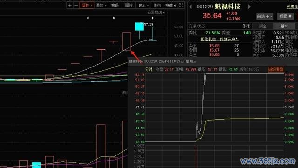
Task: Add stock to watchlist via 自选+
Action: 265,16
